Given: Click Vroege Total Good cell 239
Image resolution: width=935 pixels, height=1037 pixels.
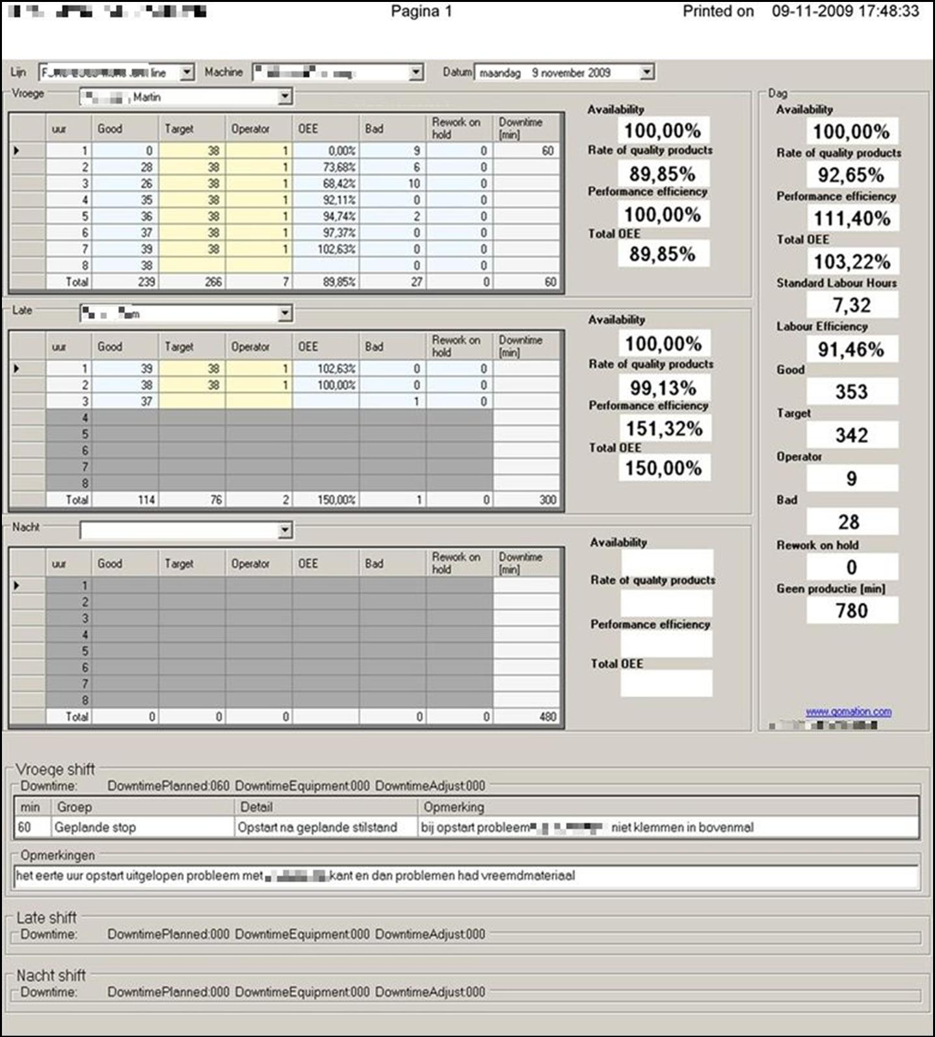Looking at the screenshot, I should [125, 282].
